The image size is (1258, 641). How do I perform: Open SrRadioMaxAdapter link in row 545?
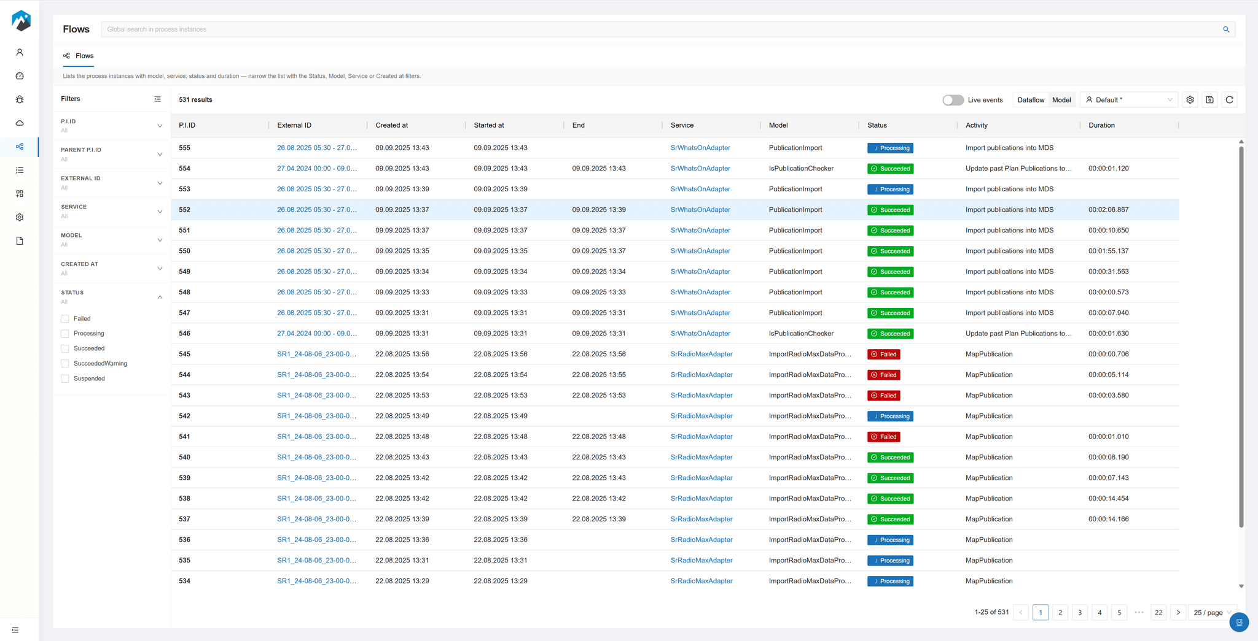[x=701, y=354]
